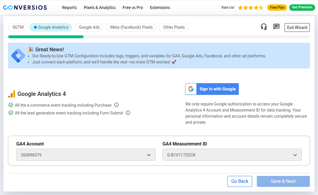
Task: Click the Conversios logo
Action: (25, 8)
